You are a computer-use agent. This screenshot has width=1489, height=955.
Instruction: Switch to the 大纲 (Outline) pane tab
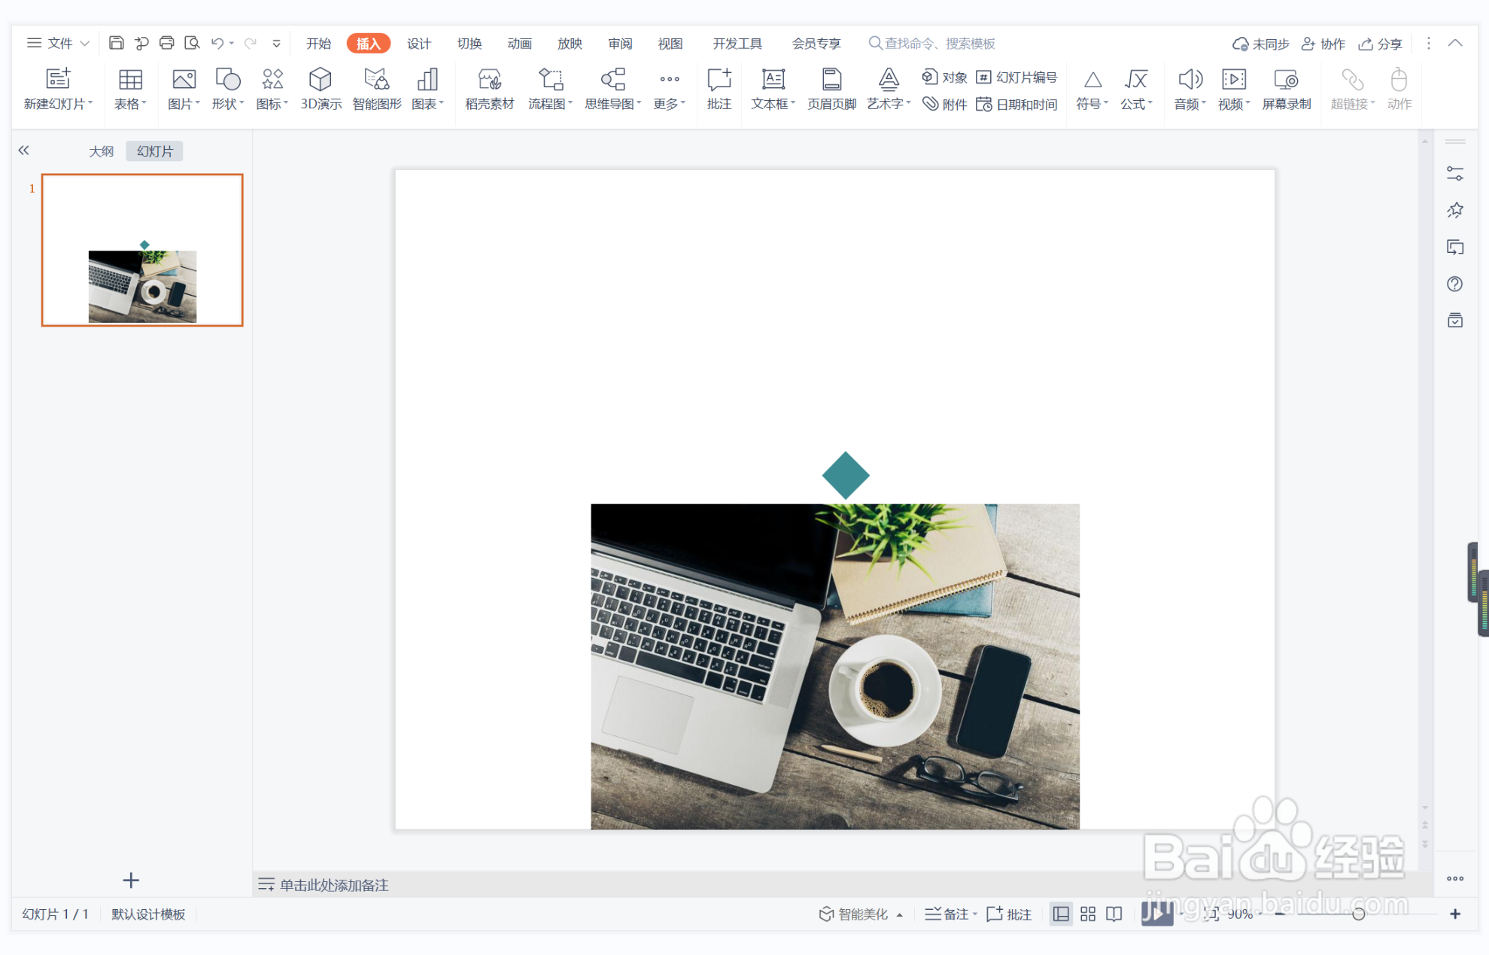[102, 151]
